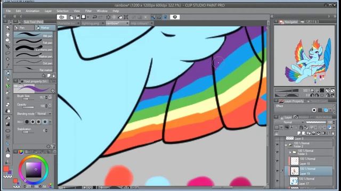
Task: Expand Folder 3 in layer list
Action: pos(290,152)
